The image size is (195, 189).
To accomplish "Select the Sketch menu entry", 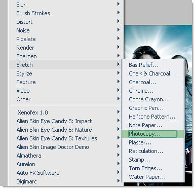I will pos(65,65).
